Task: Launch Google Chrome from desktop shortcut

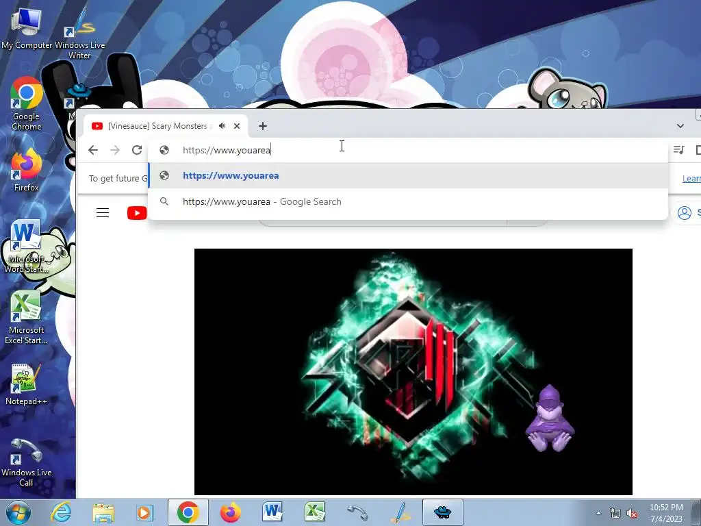Action: 27,104
